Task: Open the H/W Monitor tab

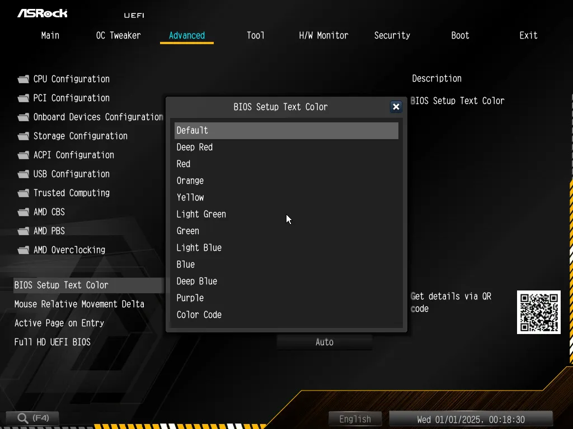Action: (x=323, y=35)
